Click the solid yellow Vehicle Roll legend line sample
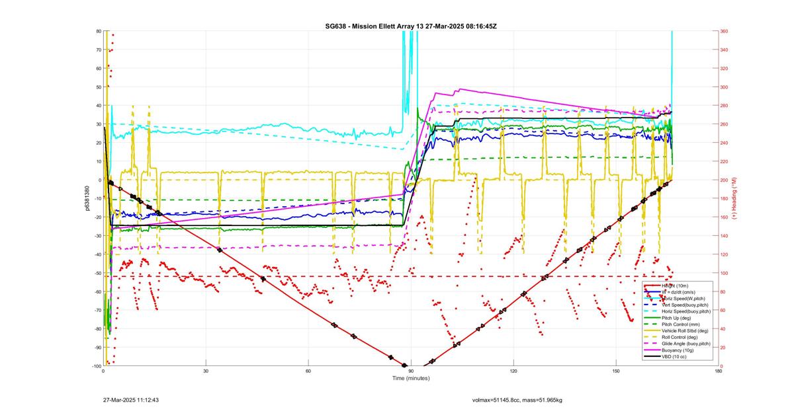 click(x=652, y=330)
